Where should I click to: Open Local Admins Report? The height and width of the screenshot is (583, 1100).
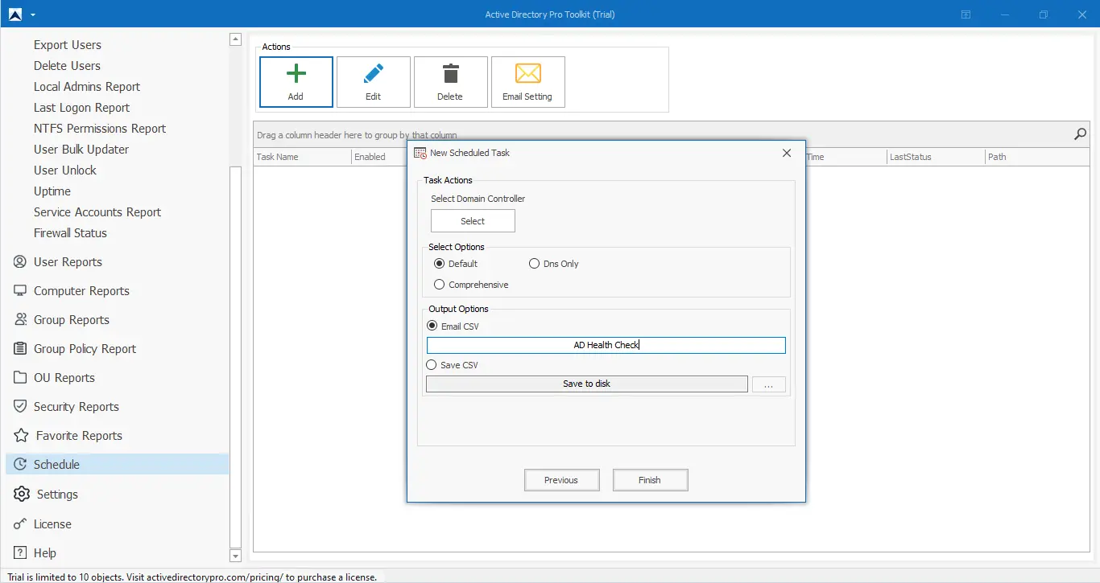tap(87, 87)
